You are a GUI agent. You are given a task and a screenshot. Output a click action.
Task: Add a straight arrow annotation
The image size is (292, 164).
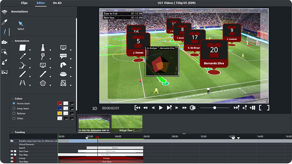click(x=43, y=74)
